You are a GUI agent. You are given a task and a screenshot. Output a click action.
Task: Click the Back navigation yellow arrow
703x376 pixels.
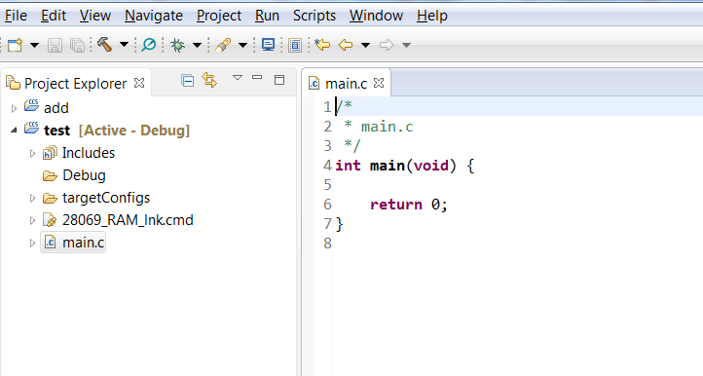[x=346, y=45]
